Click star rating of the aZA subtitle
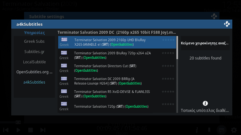Viewport: 241px width, 135px height. pyautogui.click(x=168, y=53)
